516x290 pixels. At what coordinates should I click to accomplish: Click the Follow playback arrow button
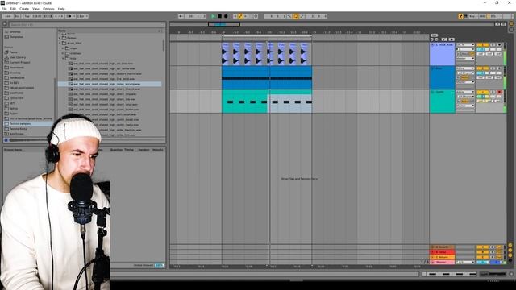click(181, 16)
